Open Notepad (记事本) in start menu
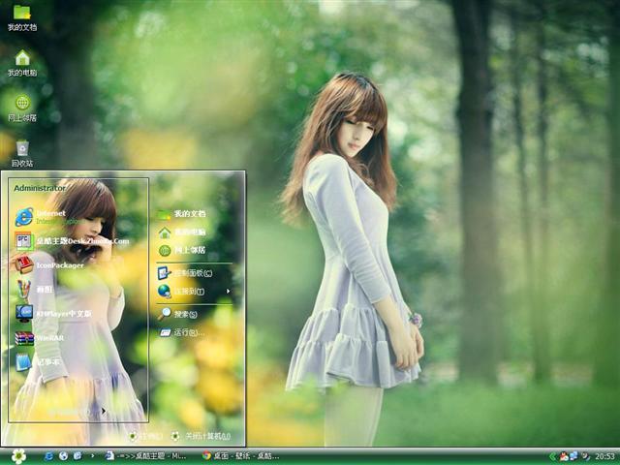This screenshot has height=465, width=620. coord(38,362)
